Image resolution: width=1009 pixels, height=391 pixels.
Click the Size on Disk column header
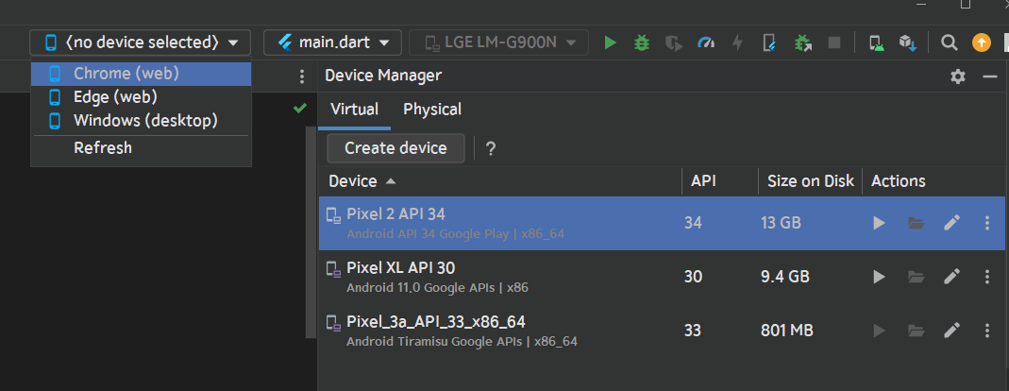click(810, 181)
